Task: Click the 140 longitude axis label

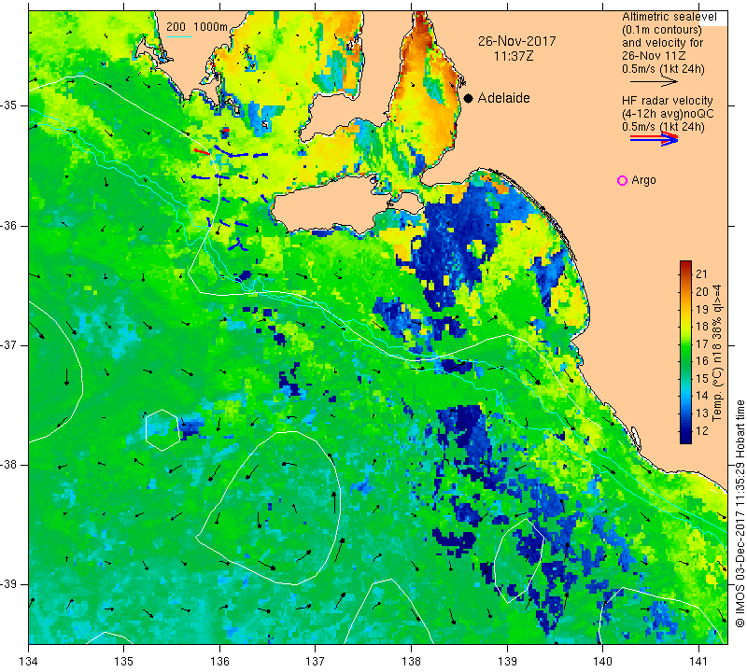Action: click(602, 661)
